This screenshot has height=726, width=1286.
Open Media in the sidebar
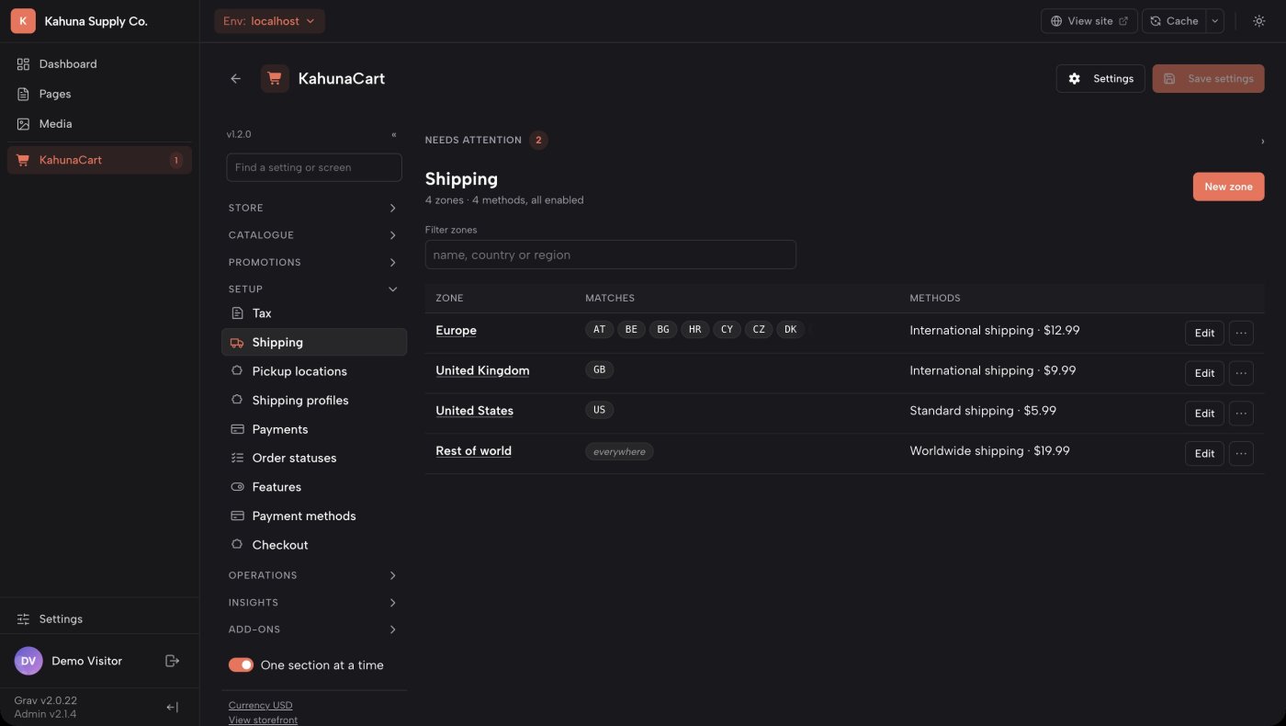99,124
